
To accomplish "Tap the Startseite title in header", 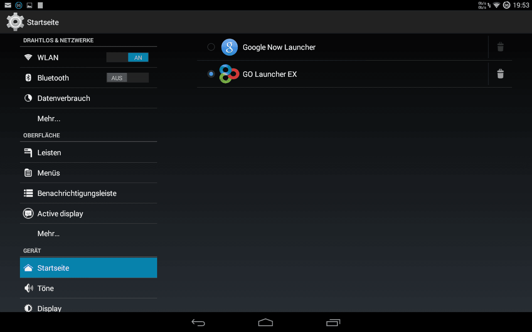I will coord(43,22).
